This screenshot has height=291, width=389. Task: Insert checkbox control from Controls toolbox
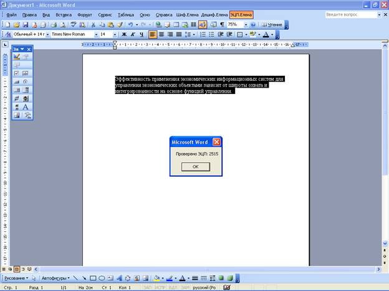point(17,73)
